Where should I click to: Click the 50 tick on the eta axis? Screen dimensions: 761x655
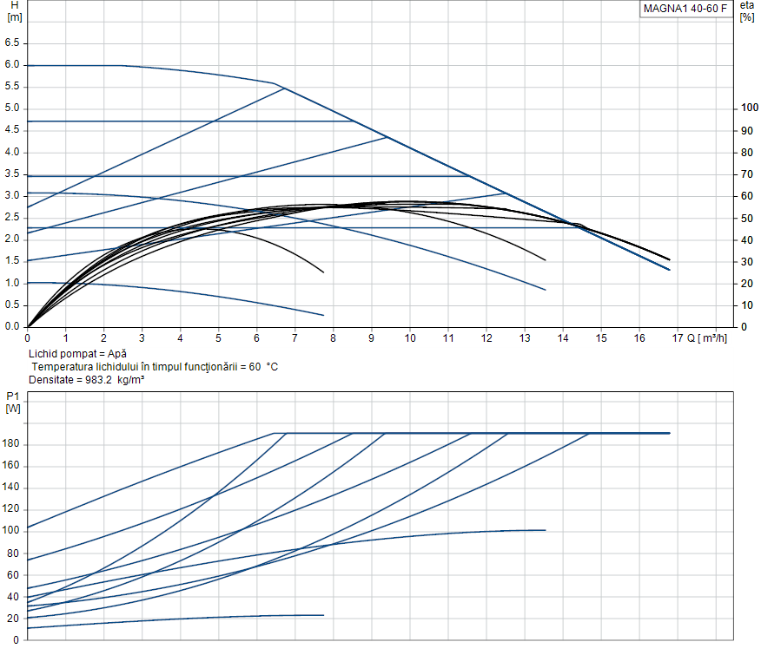745,218
